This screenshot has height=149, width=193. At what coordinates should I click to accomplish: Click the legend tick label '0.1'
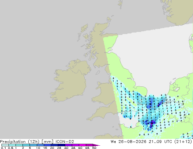pos(3,148)
